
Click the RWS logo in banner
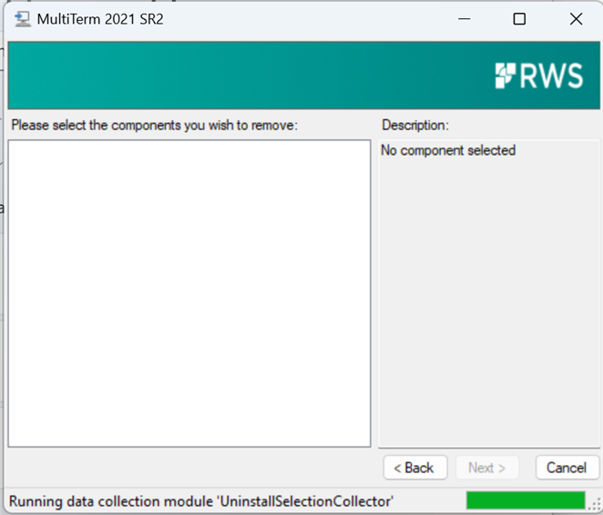point(539,76)
